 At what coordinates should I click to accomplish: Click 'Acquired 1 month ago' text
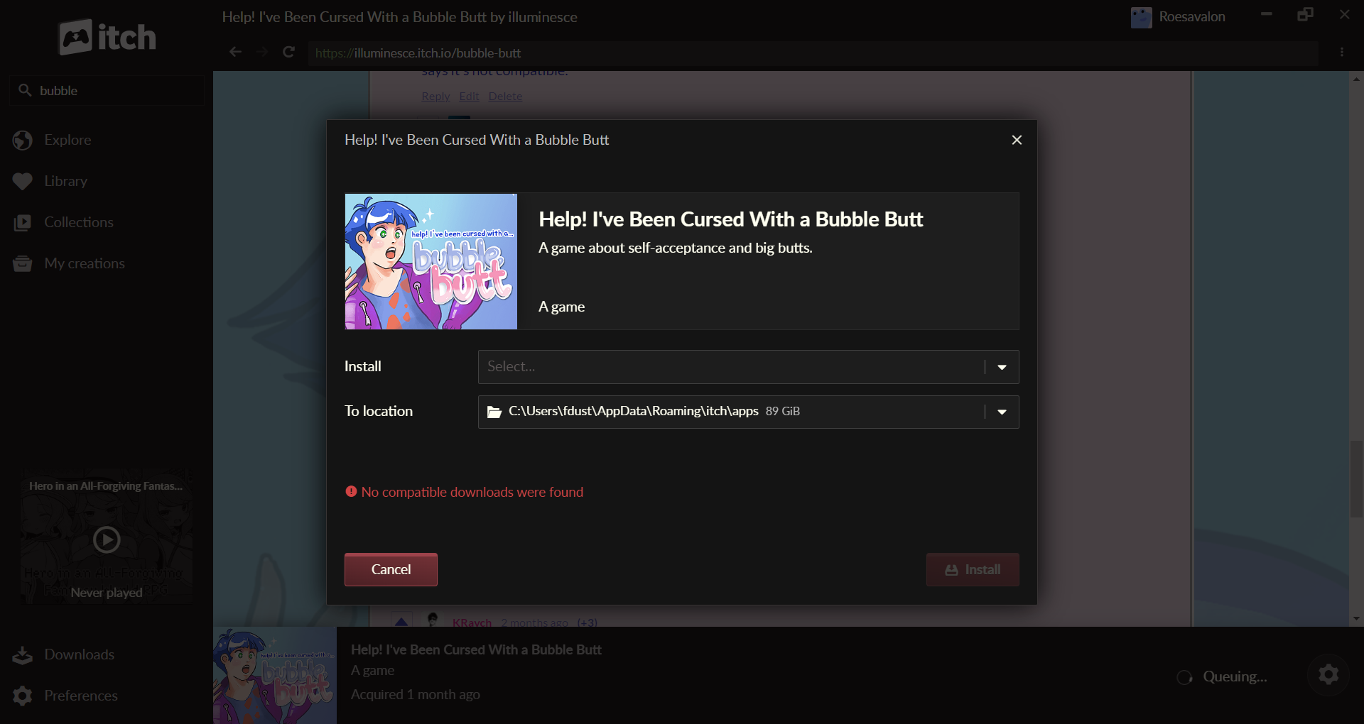point(416,694)
